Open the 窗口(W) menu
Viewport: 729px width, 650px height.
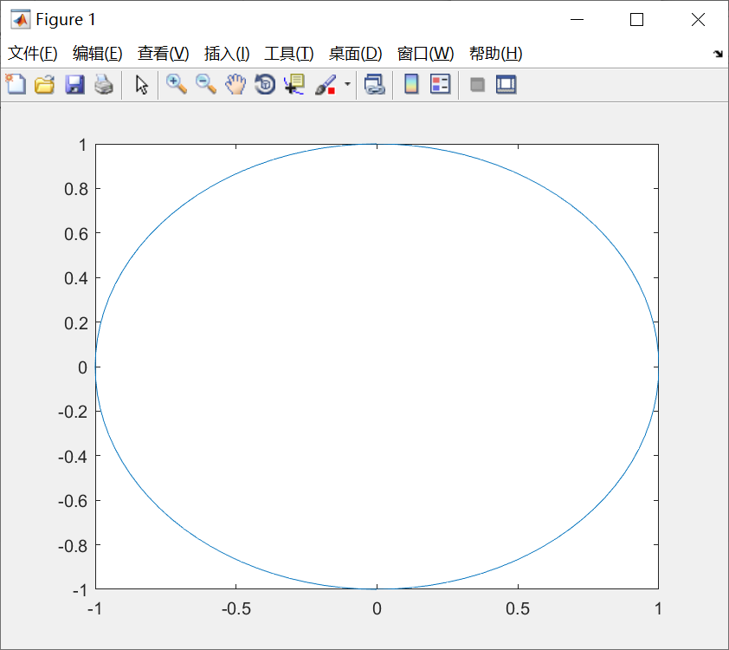click(425, 54)
